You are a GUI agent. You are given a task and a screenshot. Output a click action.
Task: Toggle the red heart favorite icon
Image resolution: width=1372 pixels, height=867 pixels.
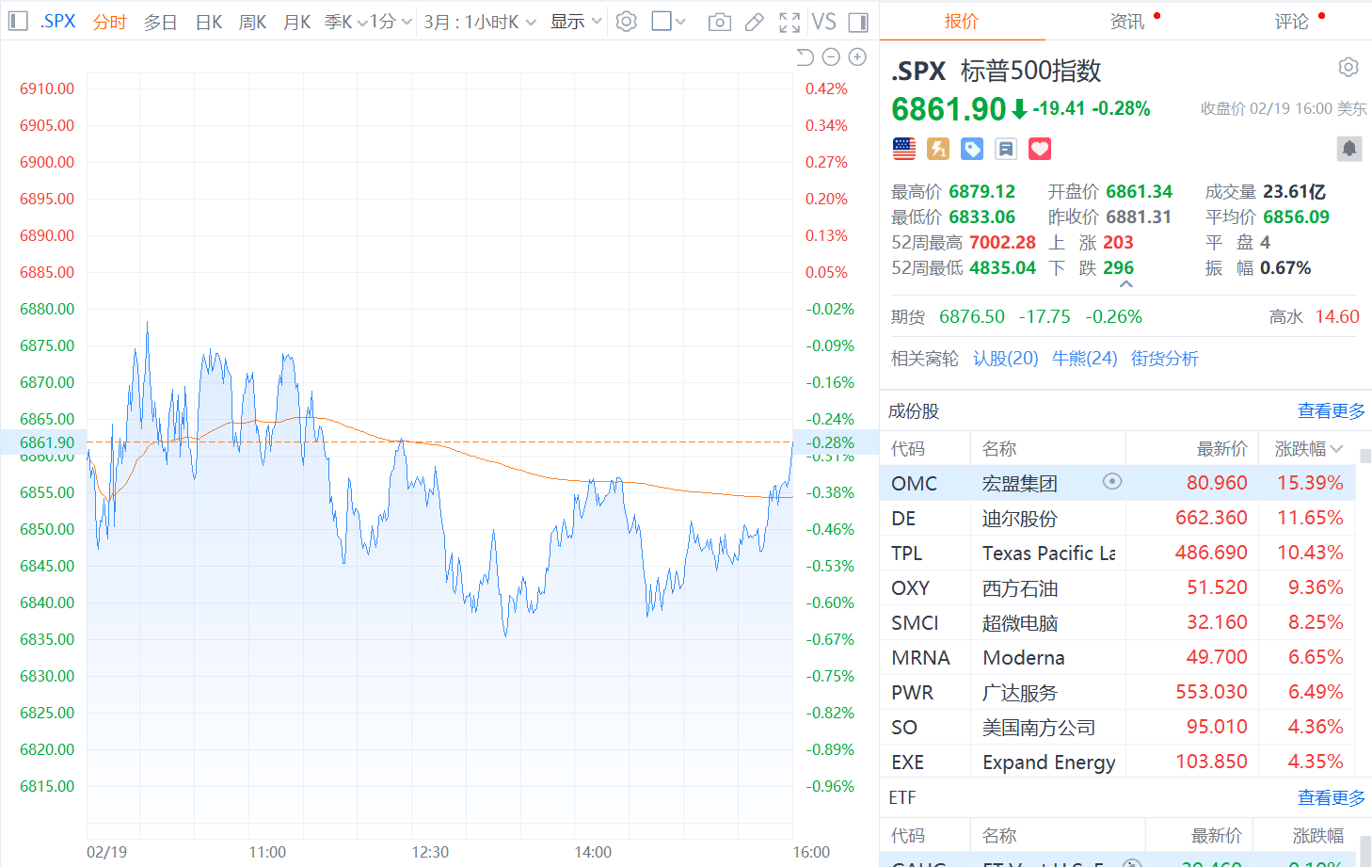tap(1039, 149)
